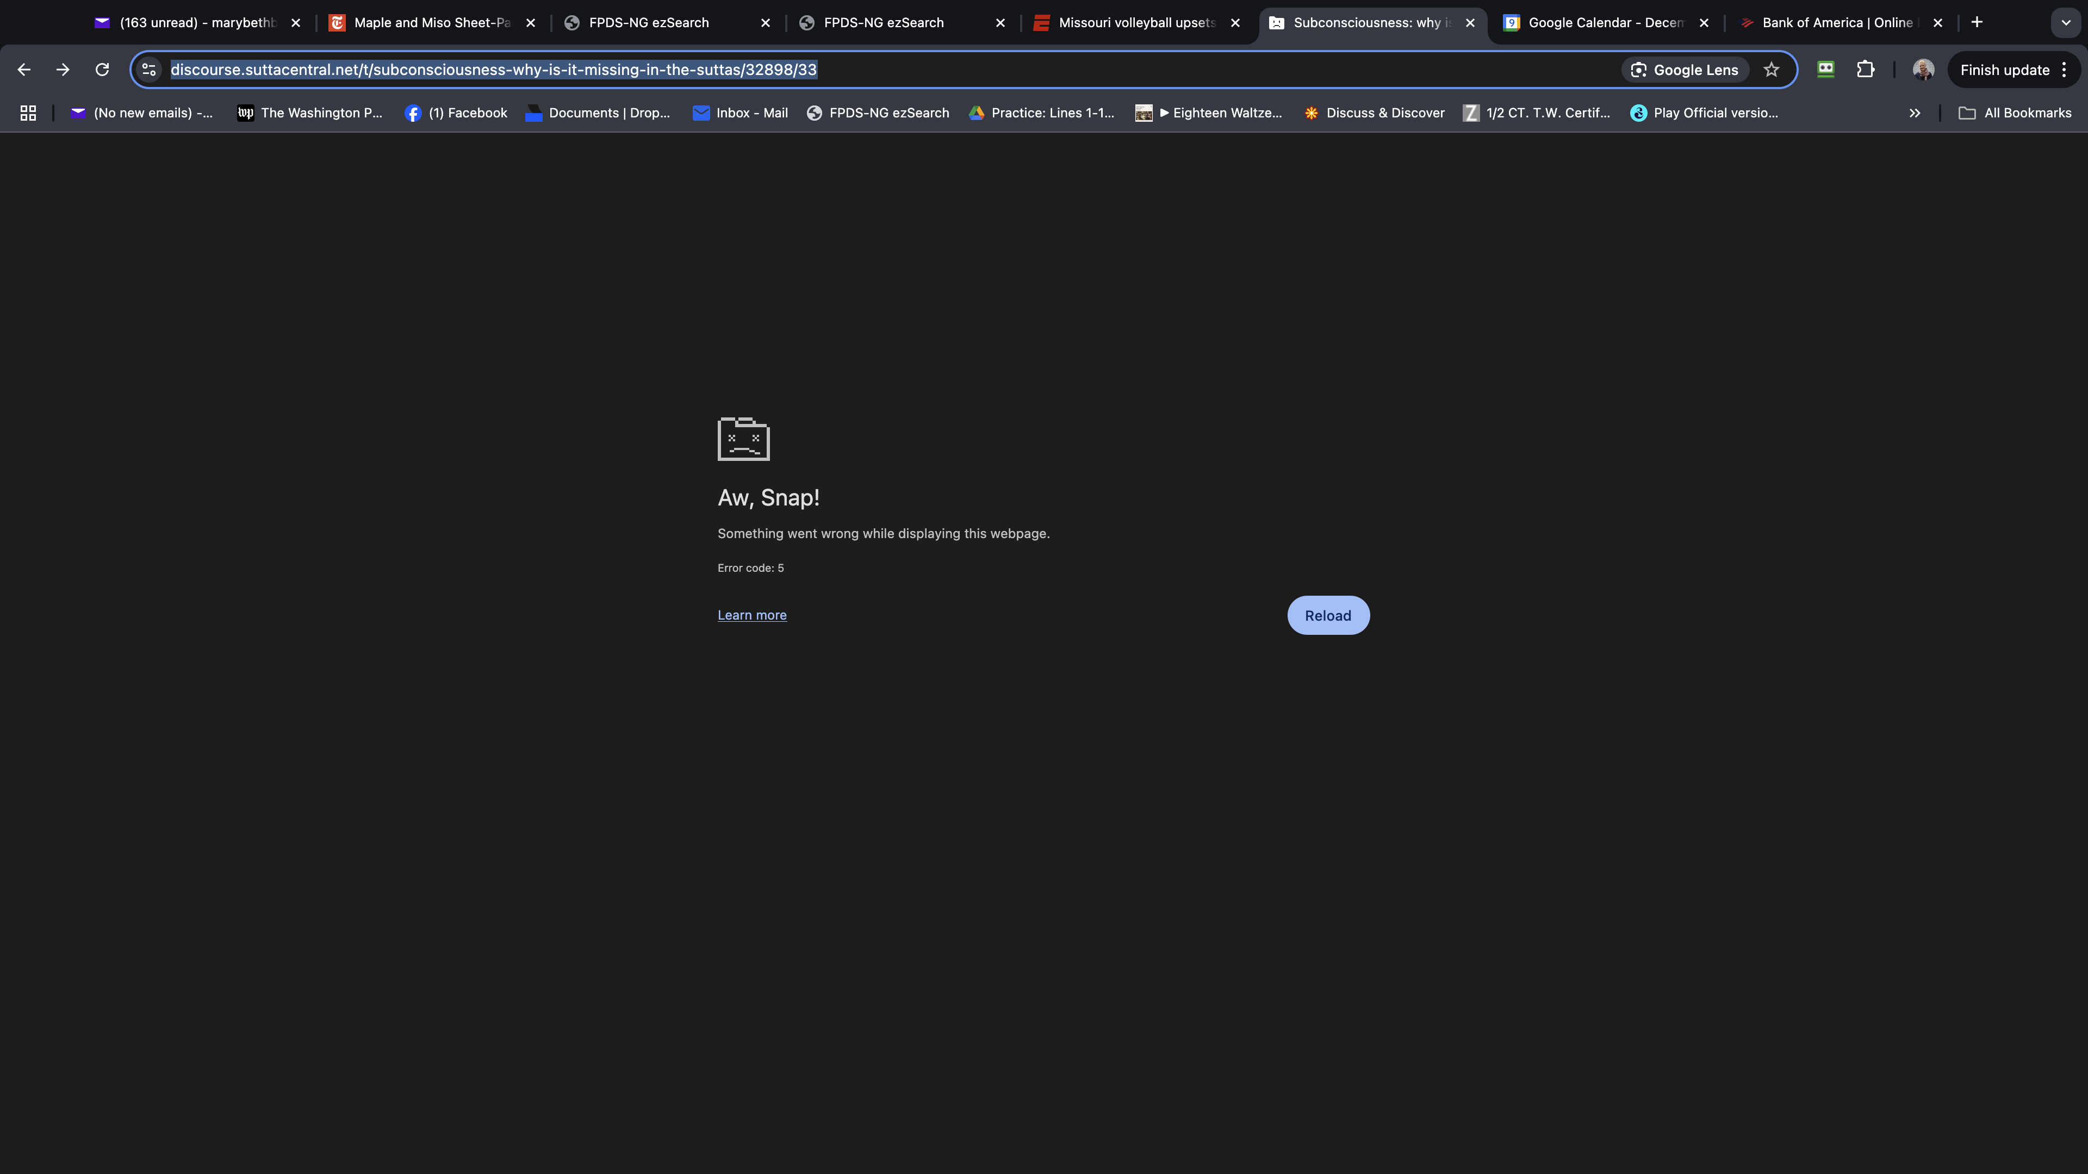The image size is (2088, 1174).
Task: Click the browser Forward arrow
Action: (63, 70)
